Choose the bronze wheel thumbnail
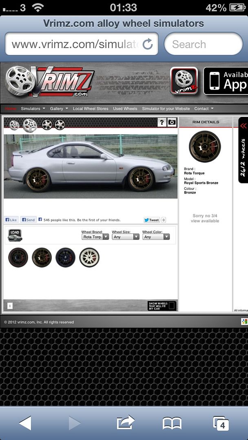The width and height of the screenshot is (248, 440). point(42,257)
